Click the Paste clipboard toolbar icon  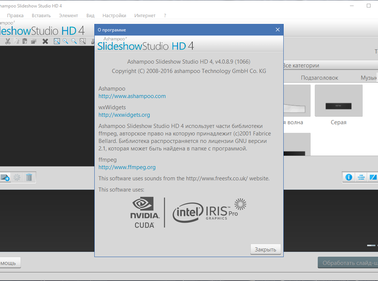point(25,41)
